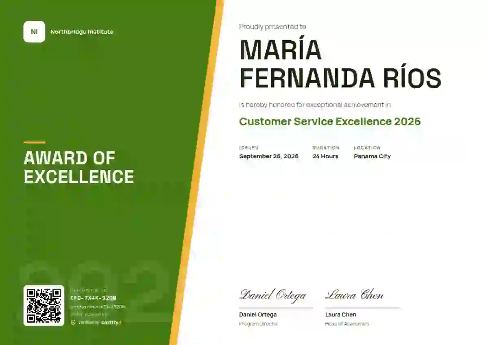Image resolution: width=488 pixels, height=345 pixels.
Task: Click Laura Chen's cursive signature
Action: coord(354,295)
